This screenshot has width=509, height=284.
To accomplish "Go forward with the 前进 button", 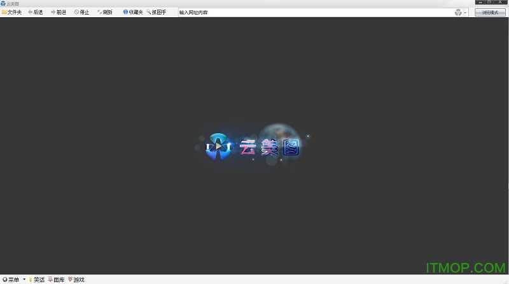I will coord(59,12).
